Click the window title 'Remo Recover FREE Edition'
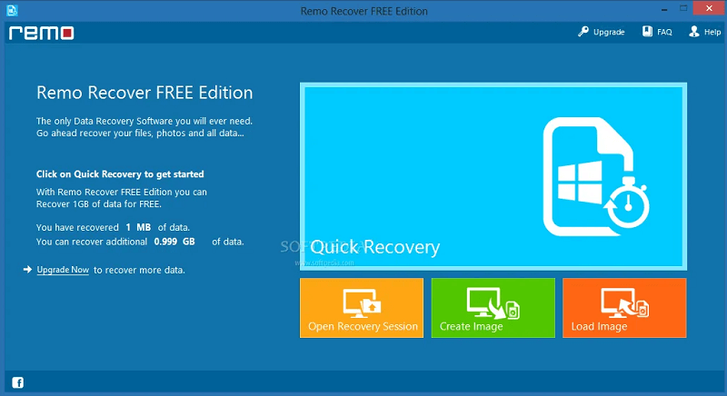 click(x=364, y=11)
